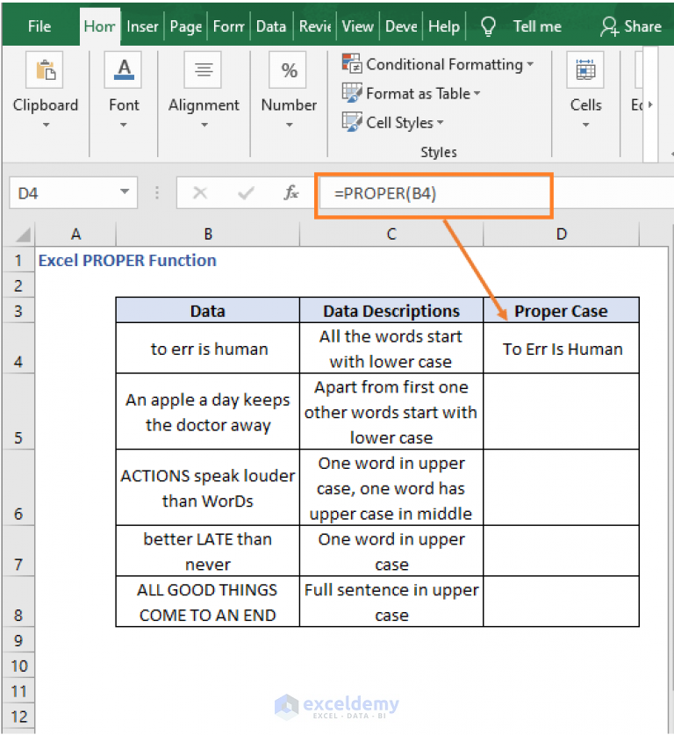
Task: Open the Conditional Formatting dropdown arrow
Action: 530,64
